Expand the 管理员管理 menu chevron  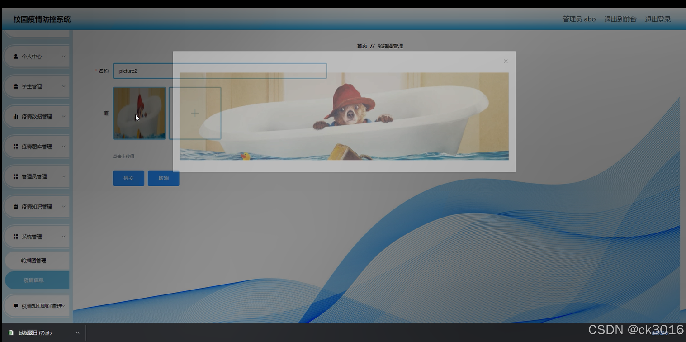[x=63, y=176]
